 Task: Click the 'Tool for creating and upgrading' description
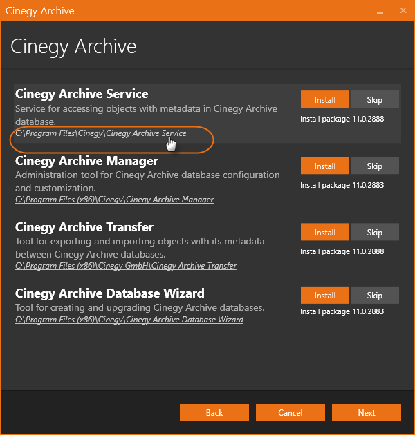click(x=140, y=308)
